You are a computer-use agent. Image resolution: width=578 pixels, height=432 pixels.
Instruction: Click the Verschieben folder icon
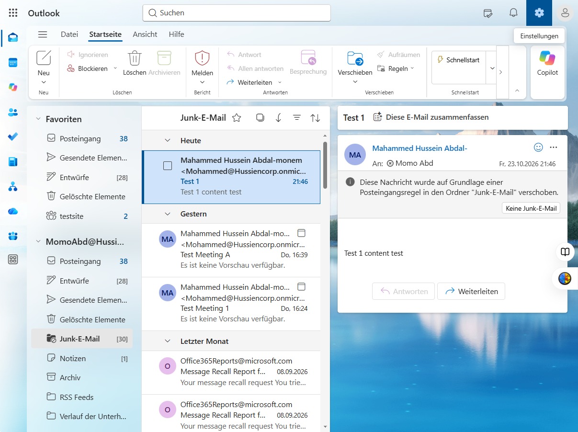point(355,58)
